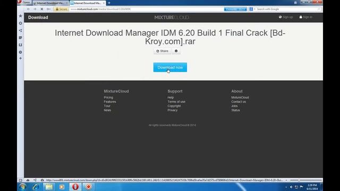Click the Sign in link
This screenshot has width=340, height=191.
306,17
